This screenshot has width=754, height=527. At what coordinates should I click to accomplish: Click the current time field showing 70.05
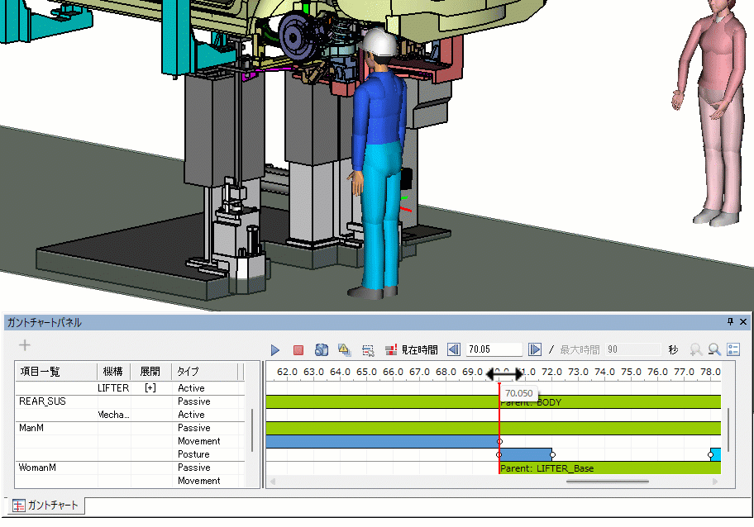[494, 350]
